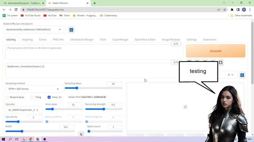
Task: Select txt2img tab
Action: coord(11,39)
